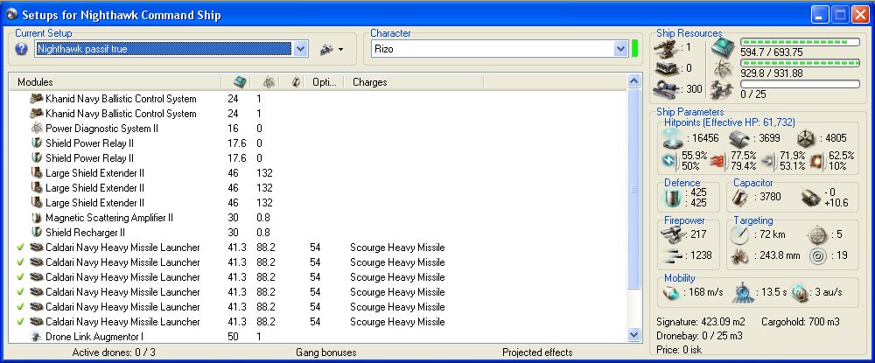
Task: Toggle the third Caldari Navy Heavy Missile Launcher checkmark
Action: click(20, 277)
